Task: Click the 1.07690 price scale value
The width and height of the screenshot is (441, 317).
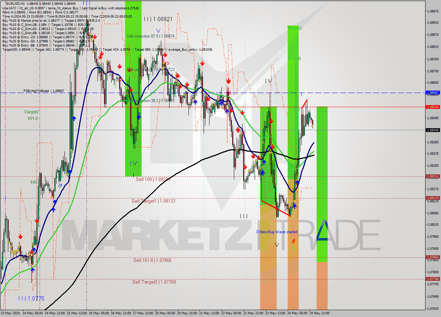Action: point(432,296)
